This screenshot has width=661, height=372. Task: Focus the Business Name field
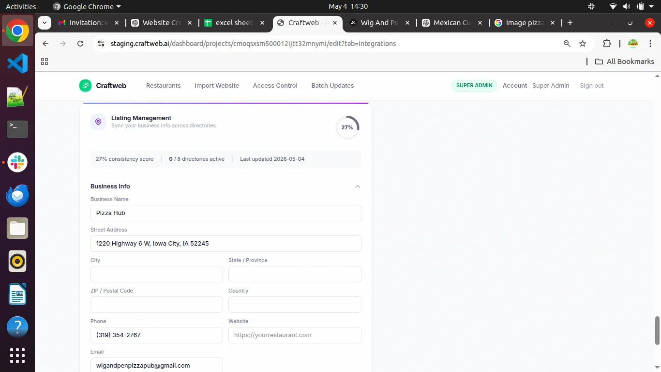[x=226, y=213]
